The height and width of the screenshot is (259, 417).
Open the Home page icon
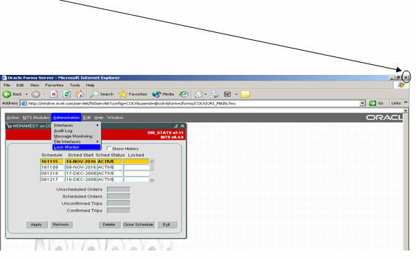(79, 94)
